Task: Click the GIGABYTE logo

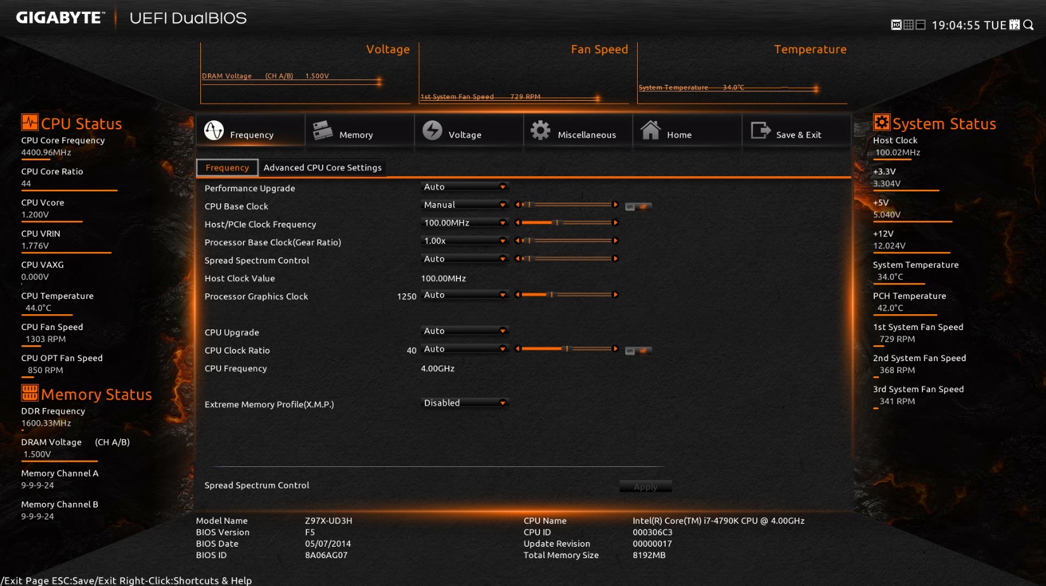Action: [x=59, y=18]
